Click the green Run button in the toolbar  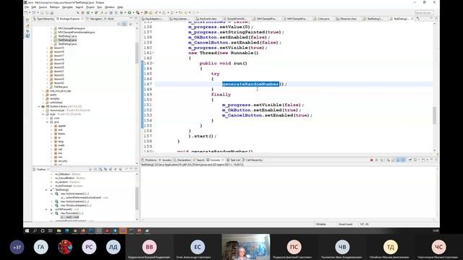click(129, 13)
